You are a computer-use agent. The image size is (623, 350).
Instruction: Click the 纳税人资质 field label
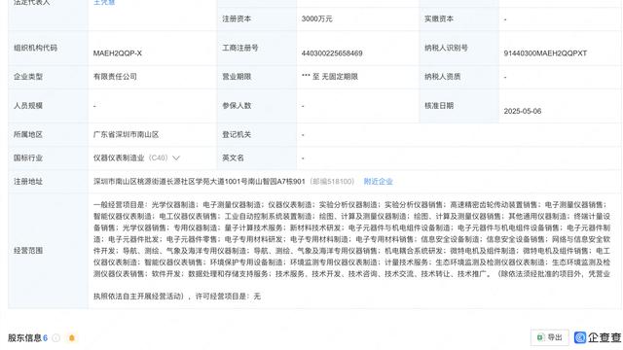[x=442, y=76]
